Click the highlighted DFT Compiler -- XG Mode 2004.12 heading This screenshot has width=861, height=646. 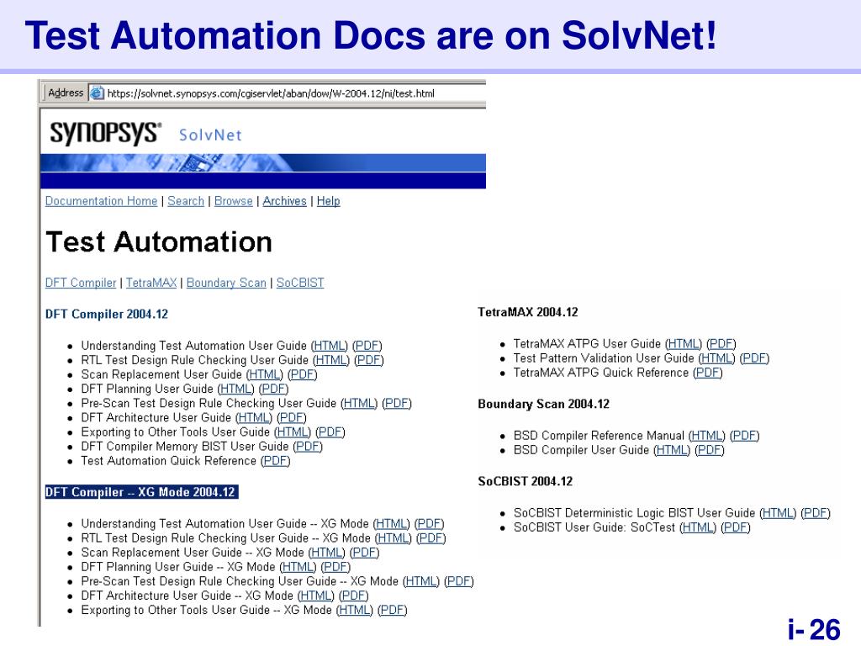[140, 491]
